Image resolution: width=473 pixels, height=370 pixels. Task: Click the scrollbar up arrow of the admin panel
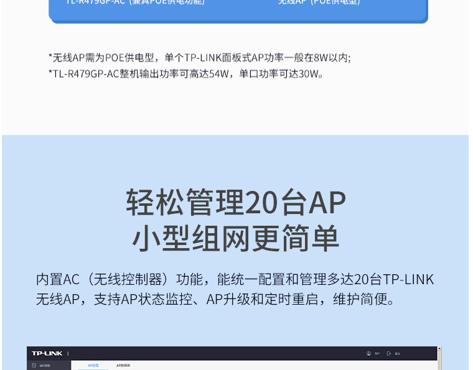(439, 349)
